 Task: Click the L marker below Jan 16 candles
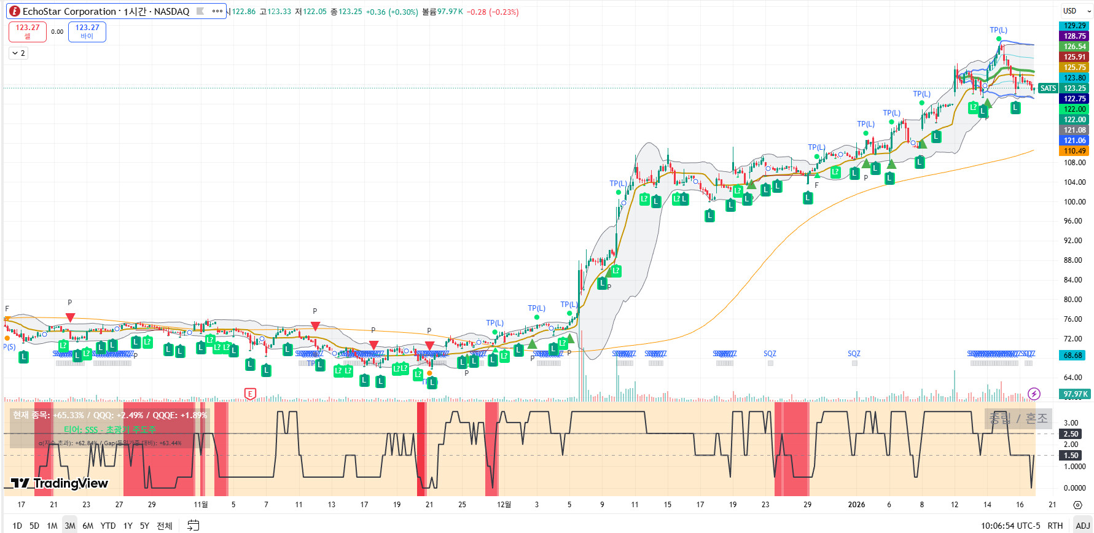coord(1015,108)
